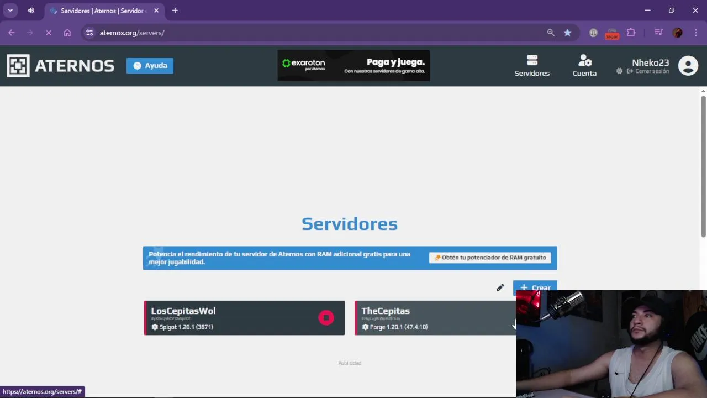The width and height of the screenshot is (707, 398).
Task: Open the LosCepitasWol server card
Action: coord(244,318)
